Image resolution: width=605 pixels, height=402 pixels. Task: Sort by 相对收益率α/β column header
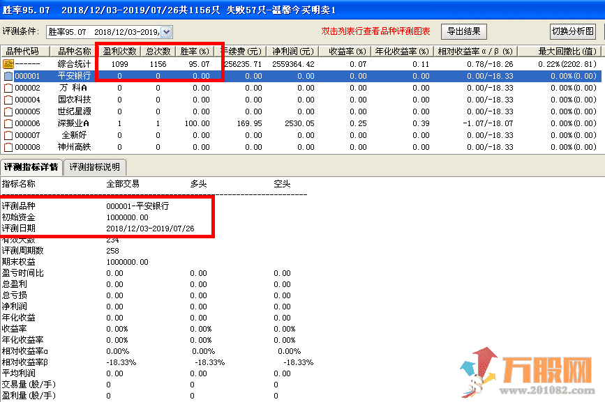(475, 52)
